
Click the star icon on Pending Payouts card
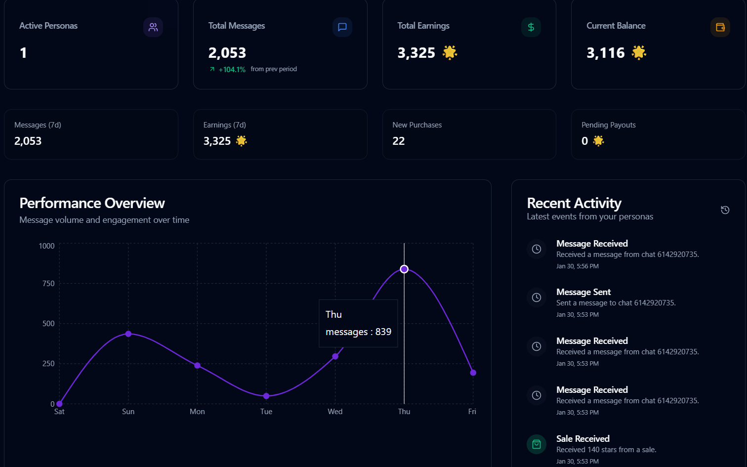598,141
